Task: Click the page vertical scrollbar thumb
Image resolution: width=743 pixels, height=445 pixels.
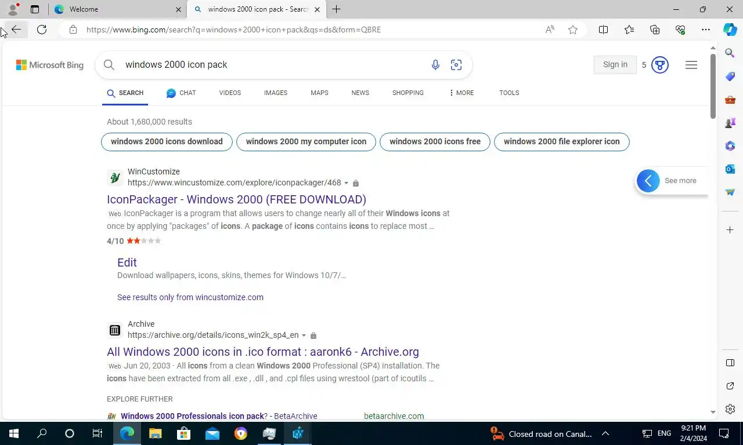Action: (x=713, y=87)
